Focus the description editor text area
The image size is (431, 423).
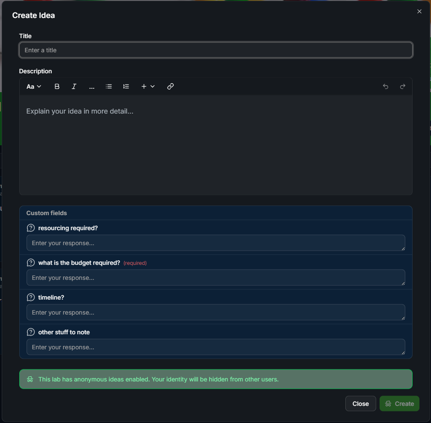point(216,145)
